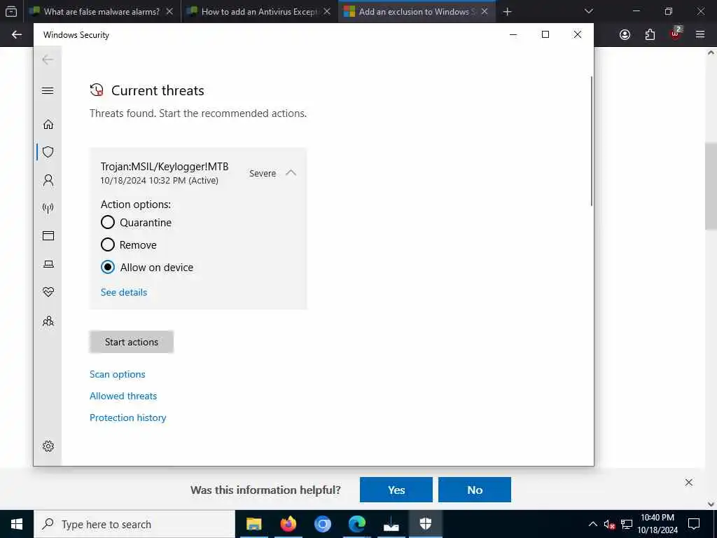The image size is (717, 538).
Task: Open the Protection history link
Action: click(x=128, y=418)
